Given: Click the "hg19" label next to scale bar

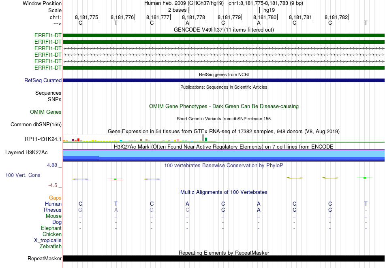Looking at the screenshot, I should click(x=269, y=10).
